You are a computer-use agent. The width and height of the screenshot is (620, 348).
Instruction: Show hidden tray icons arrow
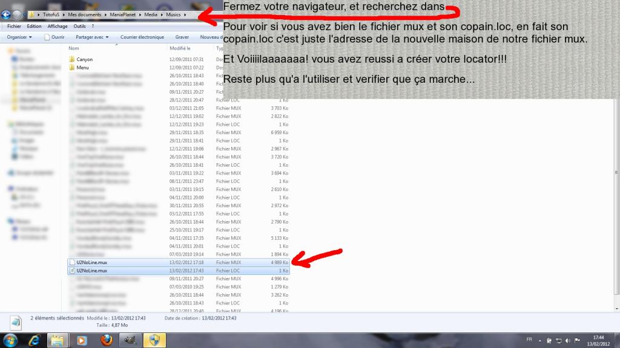[540, 341]
